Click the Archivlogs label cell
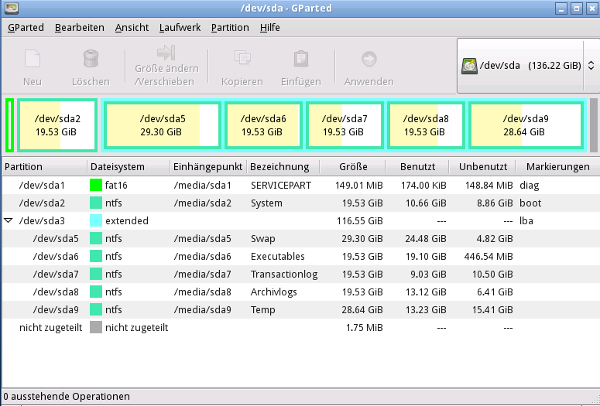This screenshot has height=406, width=600. (273, 292)
